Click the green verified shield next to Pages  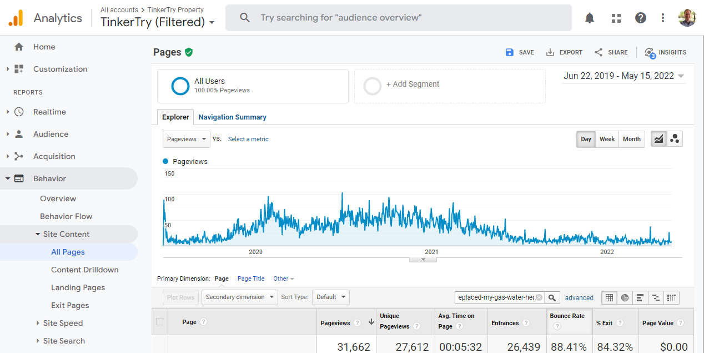point(189,52)
